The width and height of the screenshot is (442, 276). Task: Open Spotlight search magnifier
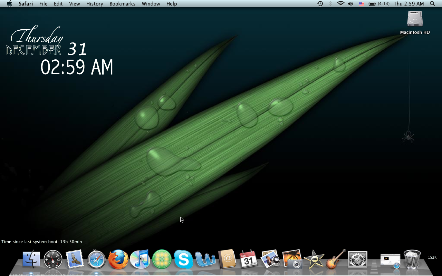(x=432, y=4)
